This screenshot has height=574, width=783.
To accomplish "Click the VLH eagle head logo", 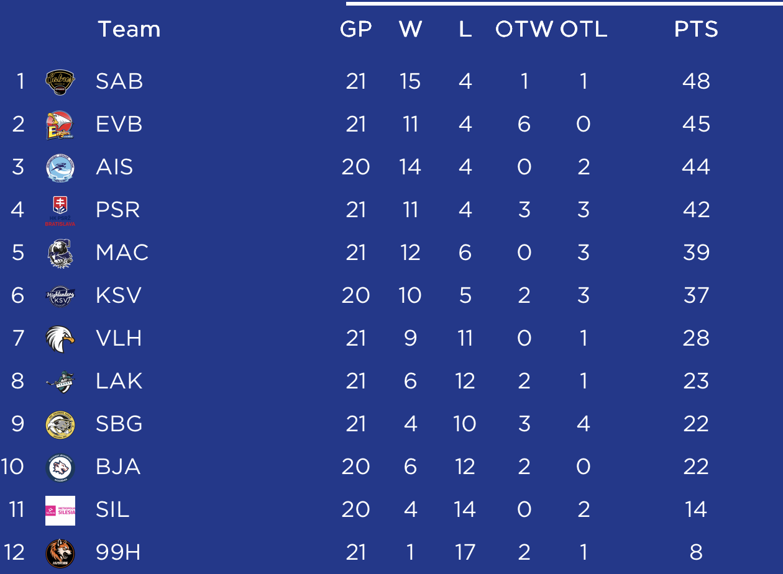I will 60,339.
